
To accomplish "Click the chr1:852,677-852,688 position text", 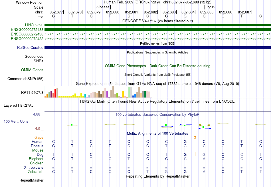I will [187, 2].
